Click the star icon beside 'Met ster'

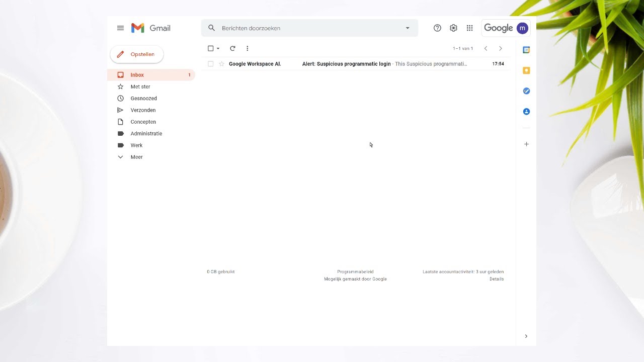pos(120,86)
